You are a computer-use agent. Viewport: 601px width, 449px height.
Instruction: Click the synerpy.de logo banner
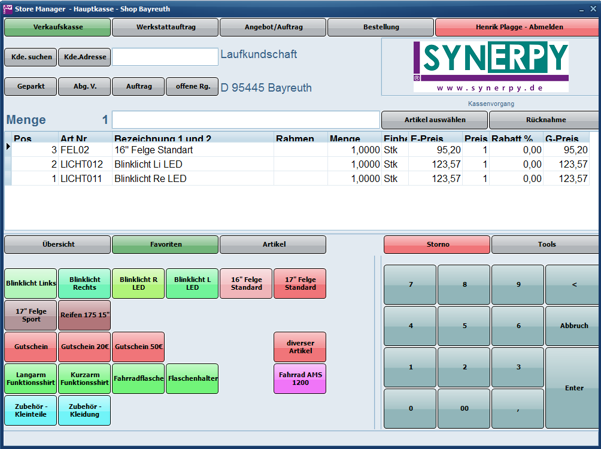pyautogui.click(x=490, y=66)
